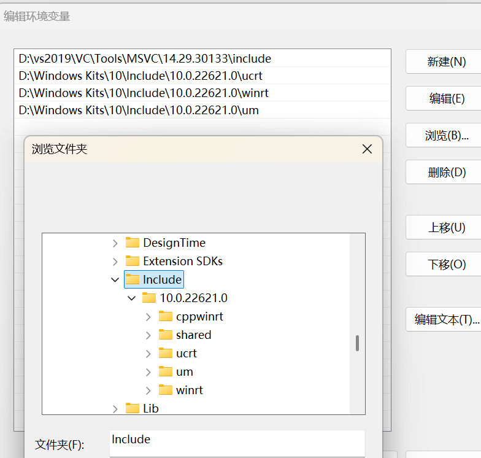481x458 pixels.
Task: Click the 编辑(E) button
Action: (x=445, y=98)
